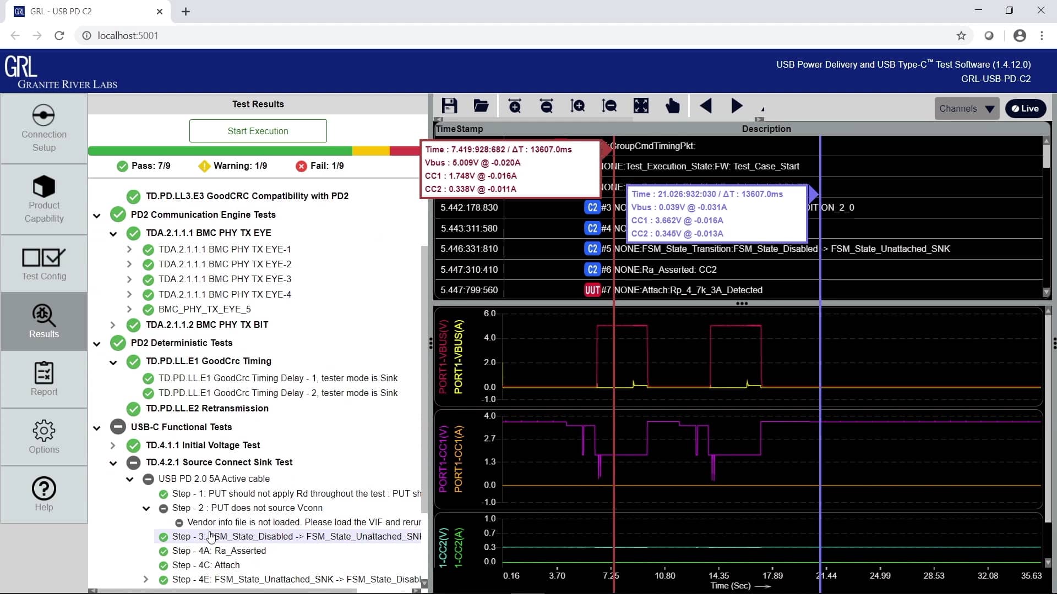Zoom in horizontally on the waveform

coord(515,106)
